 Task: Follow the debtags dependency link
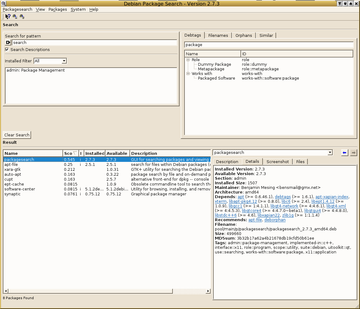point(283,197)
